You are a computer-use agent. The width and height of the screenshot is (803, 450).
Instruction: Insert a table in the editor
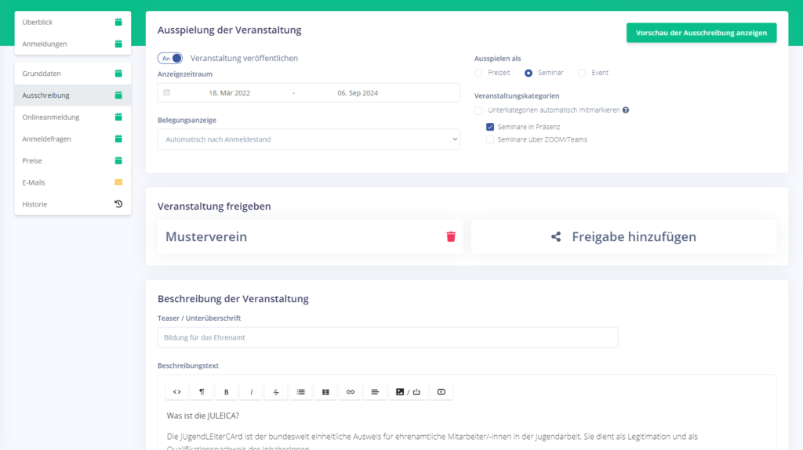point(325,392)
